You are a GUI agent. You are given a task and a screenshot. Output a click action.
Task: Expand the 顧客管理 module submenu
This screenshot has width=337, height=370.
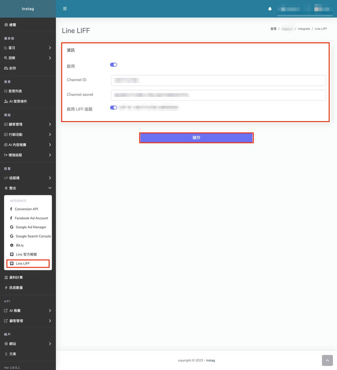point(28,124)
